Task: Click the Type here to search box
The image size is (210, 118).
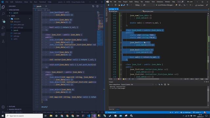Action: click(x=24, y=116)
